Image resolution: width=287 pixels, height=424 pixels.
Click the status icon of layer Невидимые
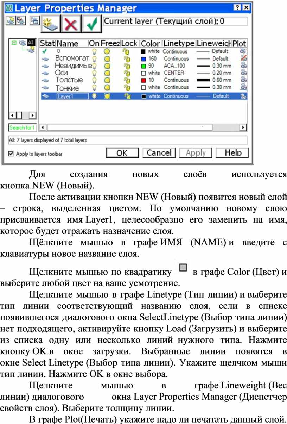(45, 66)
